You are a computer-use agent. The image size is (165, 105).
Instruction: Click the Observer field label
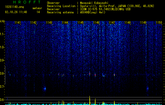click(x=53, y=3)
